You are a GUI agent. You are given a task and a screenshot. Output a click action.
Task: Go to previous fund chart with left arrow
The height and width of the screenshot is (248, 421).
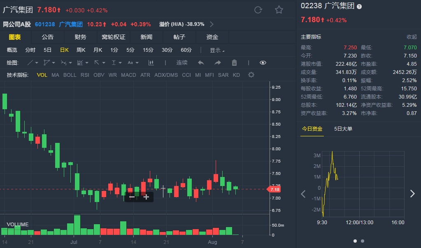point(303,194)
